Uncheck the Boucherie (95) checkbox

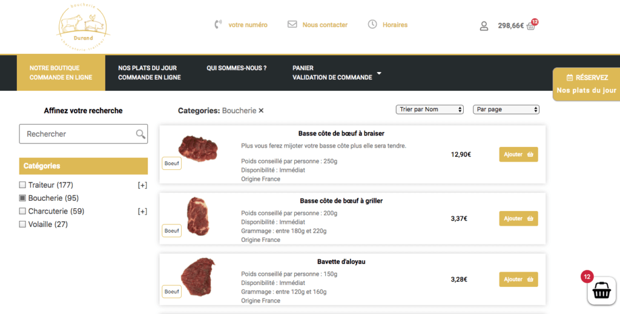coord(22,198)
